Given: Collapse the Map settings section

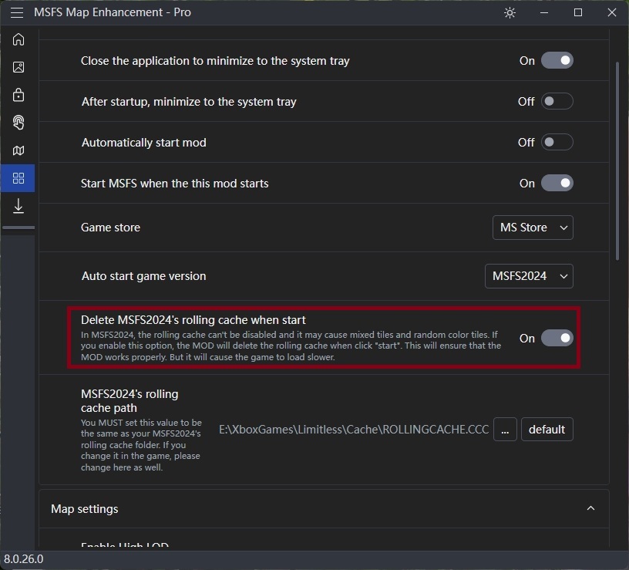Looking at the screenshot, I should (590, 508).
